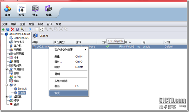Open the 监视 (Monitoring) view

tap(8, 11)
